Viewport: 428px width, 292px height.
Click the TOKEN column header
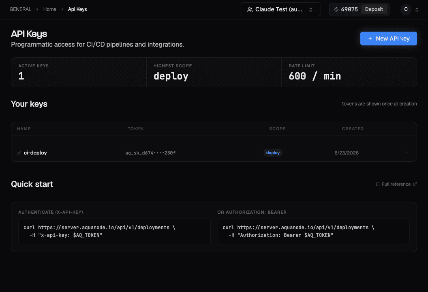(x=135, y=129)
